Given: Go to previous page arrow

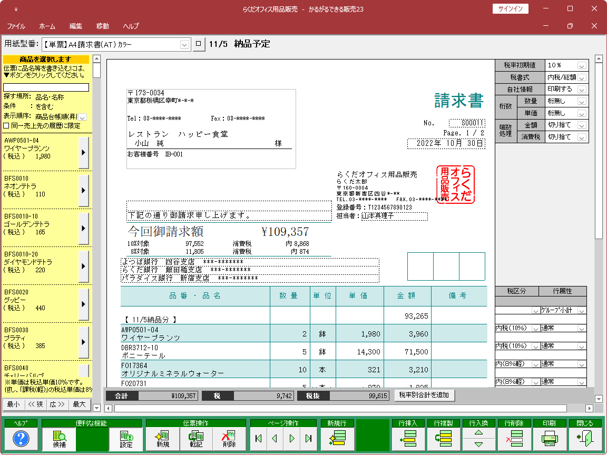Looking at the screenshot, I should [275, 438].
